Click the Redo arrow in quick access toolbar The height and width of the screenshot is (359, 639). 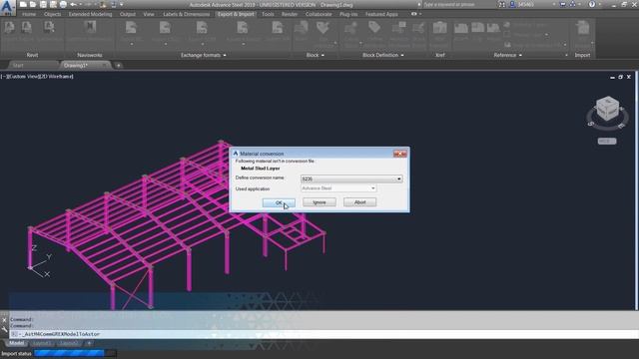[88, 4]
